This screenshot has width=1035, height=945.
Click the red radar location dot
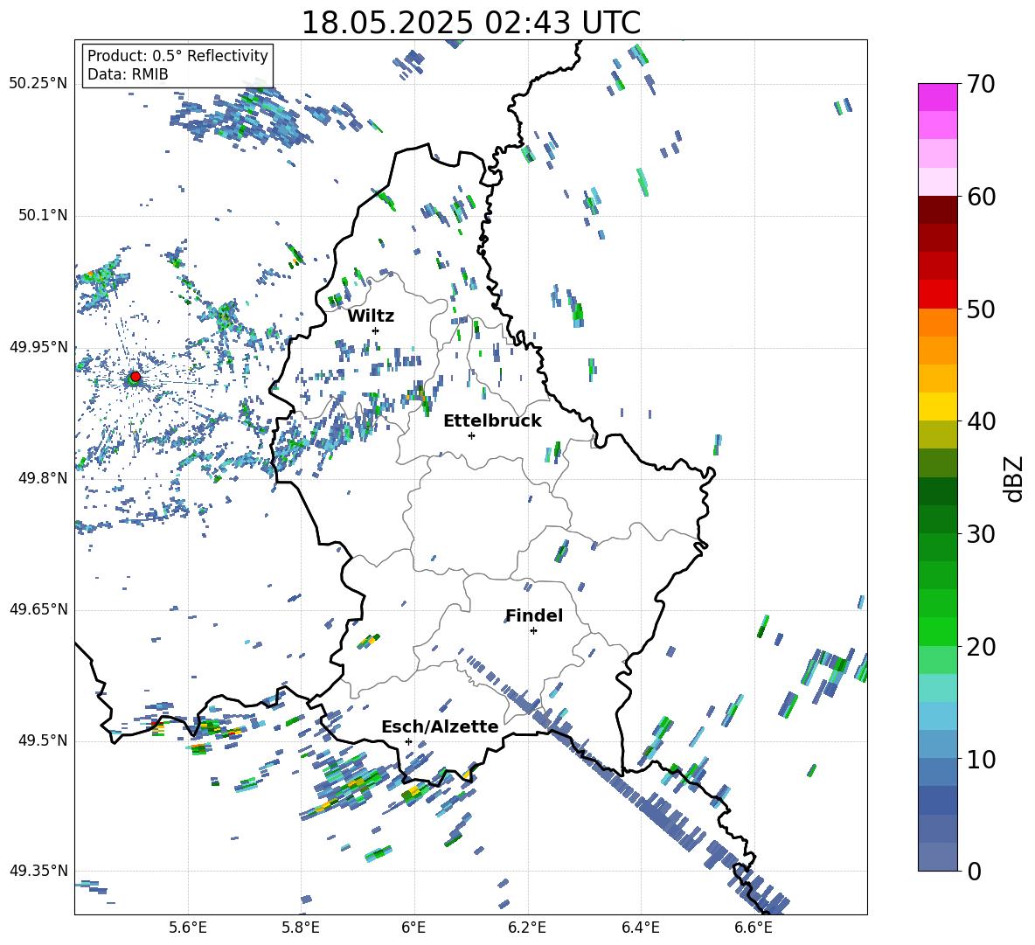[135, 376]
